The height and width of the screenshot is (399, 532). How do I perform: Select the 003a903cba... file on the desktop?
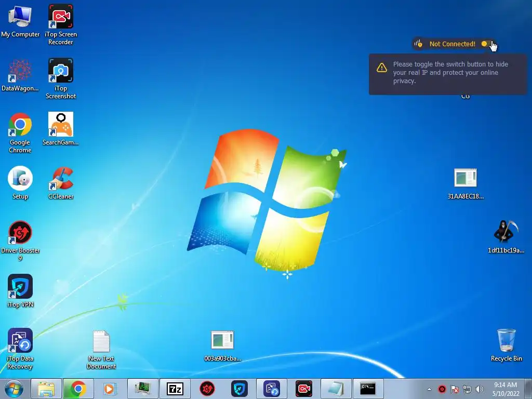click(222, 345)
